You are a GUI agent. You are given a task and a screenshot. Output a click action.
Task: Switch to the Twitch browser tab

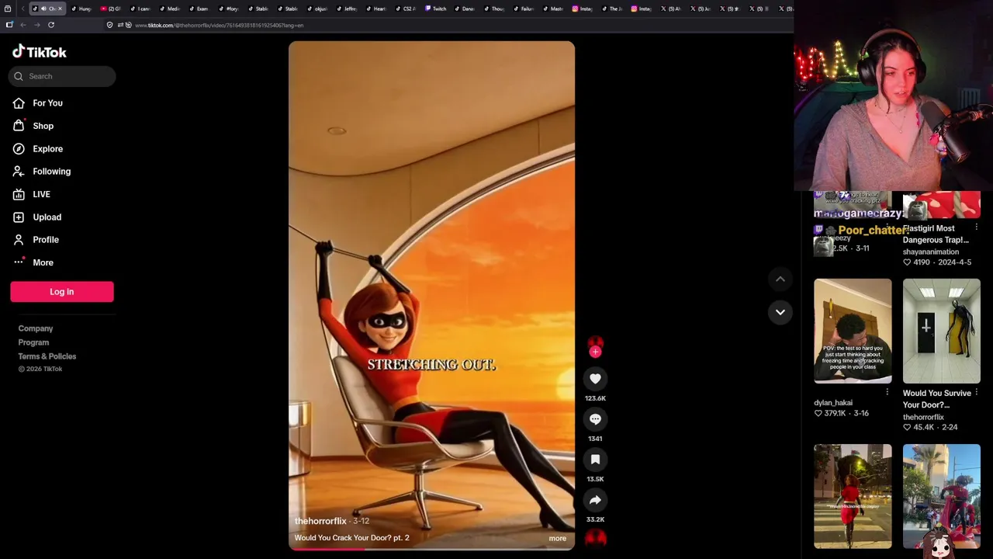coord(435,9)
